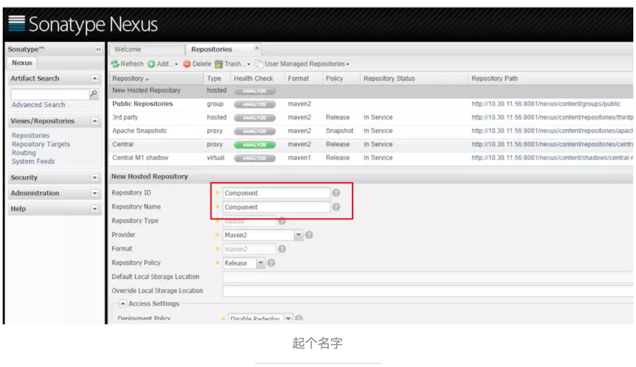Image resolution: width=636 pixels, height=367 pixels.
Task: Click the Repository Status column header
Action: [x=414, y=78]
